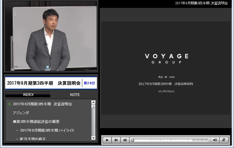The height and width of the screenshot is (148, 234).
Task: Click the speaker video frame
Action: pos(51,36)
